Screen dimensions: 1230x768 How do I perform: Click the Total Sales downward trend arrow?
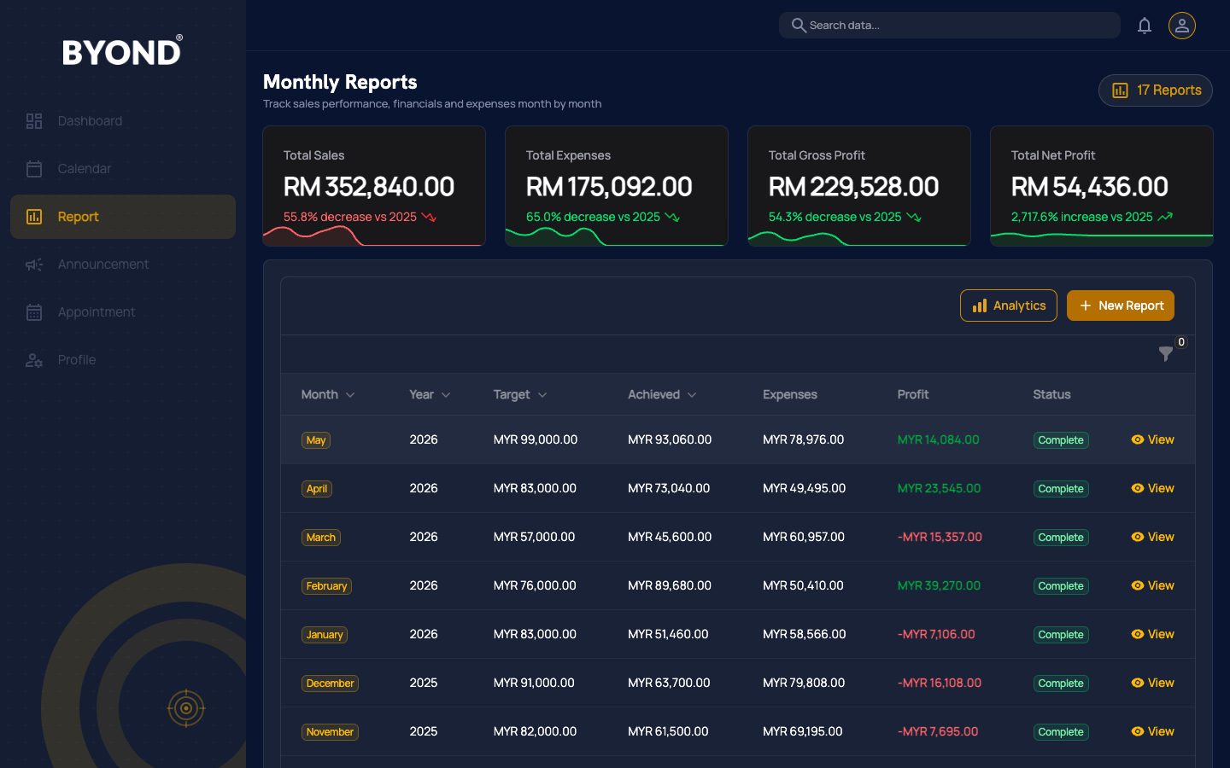pos(429,218)
